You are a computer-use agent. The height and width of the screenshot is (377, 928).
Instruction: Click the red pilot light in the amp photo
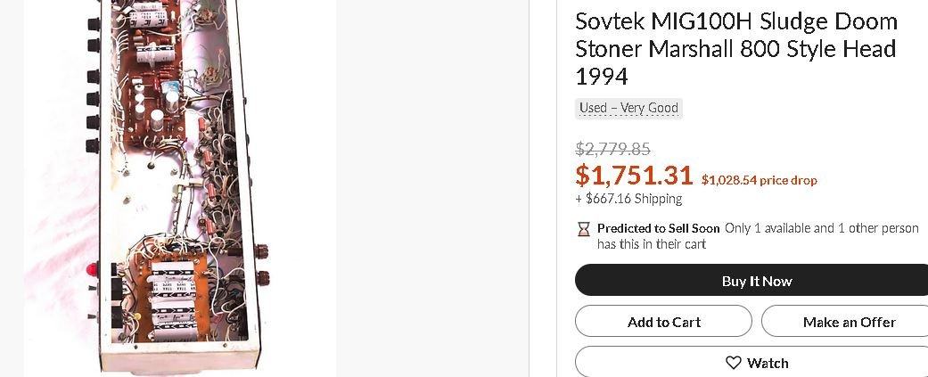[90, 269]
